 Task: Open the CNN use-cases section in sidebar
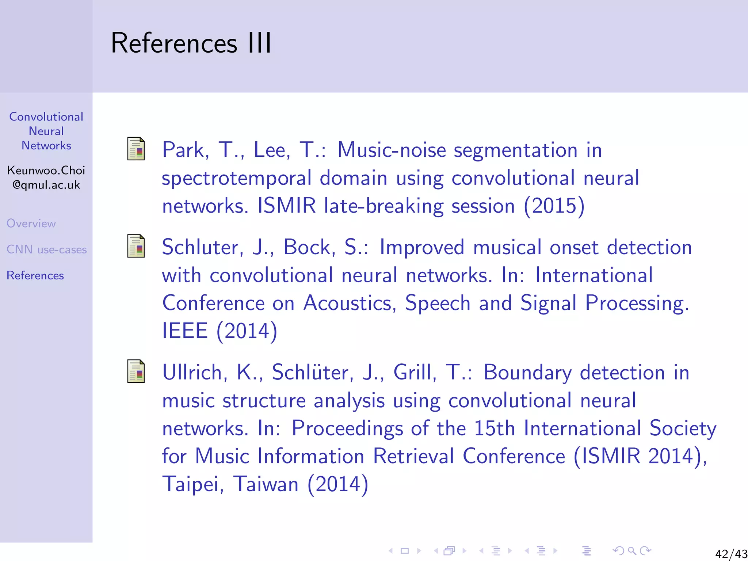tap(47, 249)
